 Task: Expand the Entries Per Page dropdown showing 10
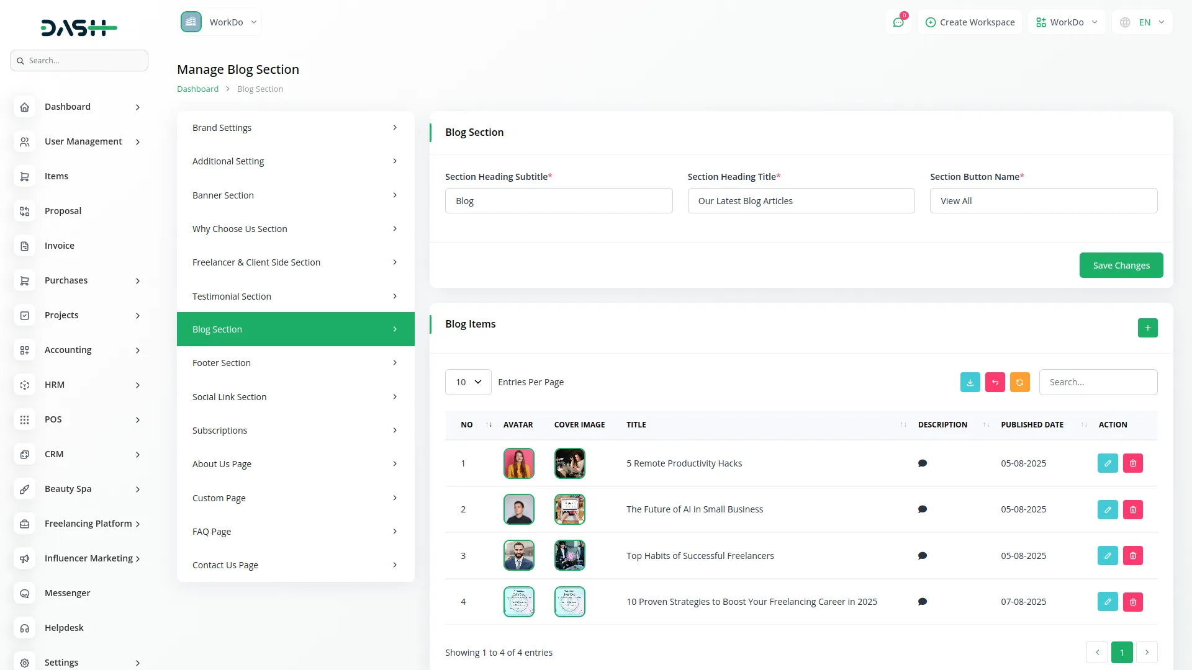(467, 382)
